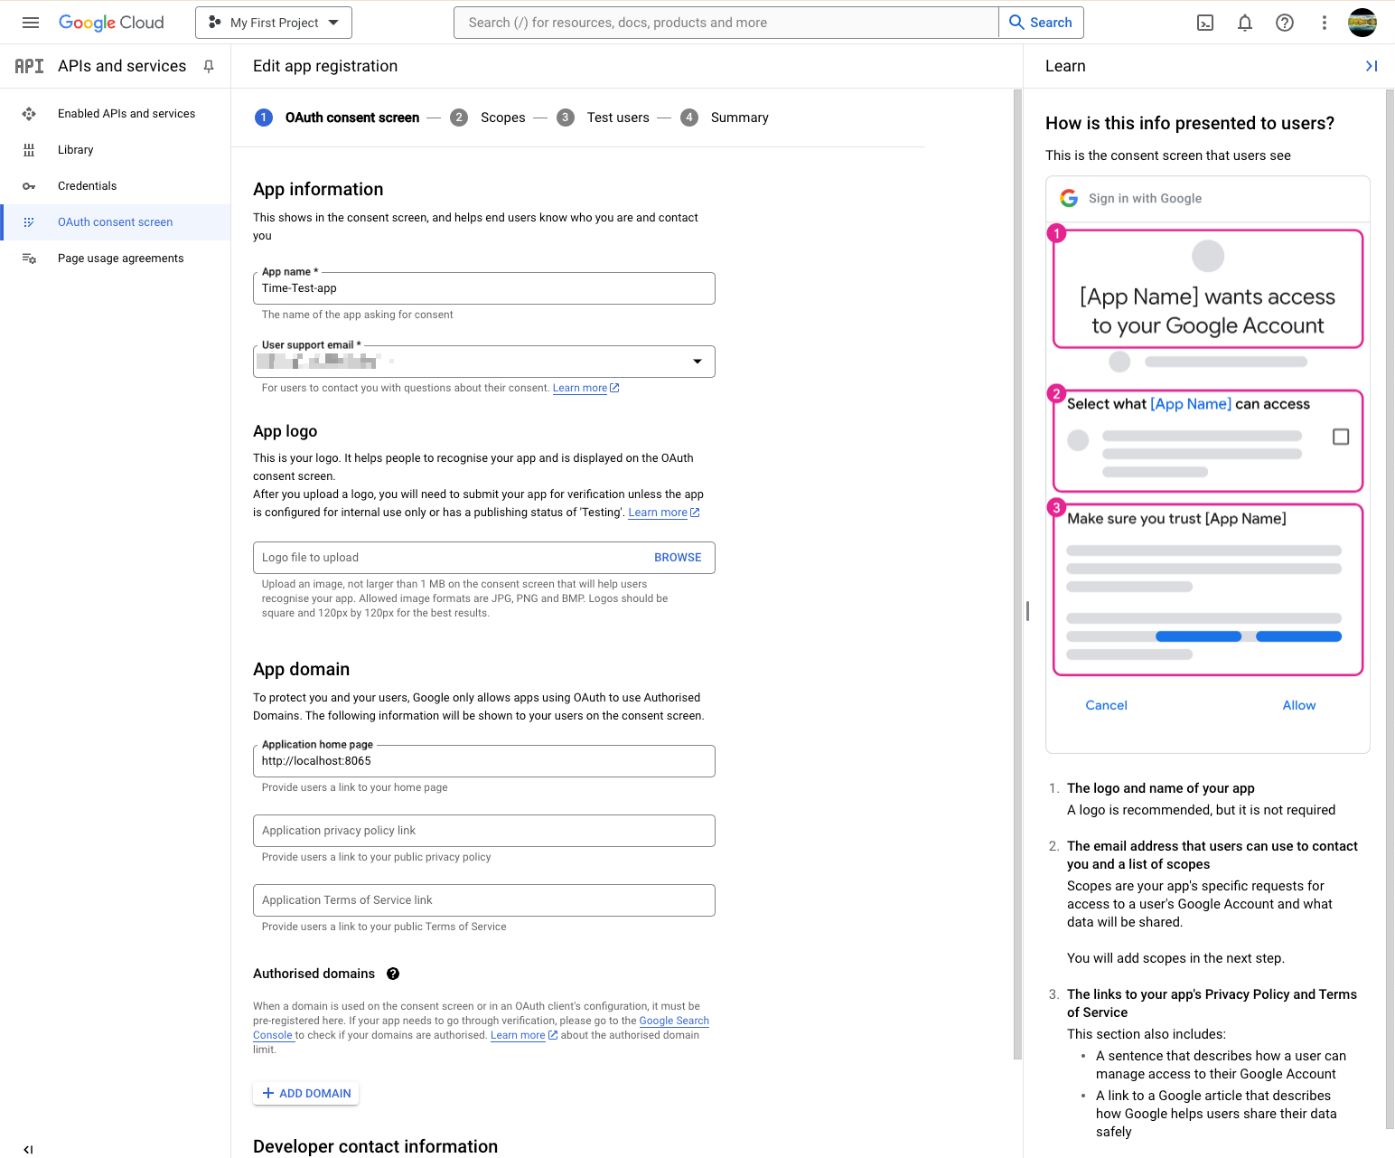Edit the Application home page URL

click(x=484, y=761)
